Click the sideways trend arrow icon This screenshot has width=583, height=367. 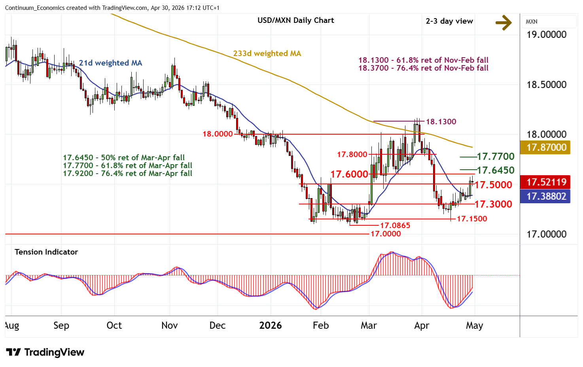point(503,22)
